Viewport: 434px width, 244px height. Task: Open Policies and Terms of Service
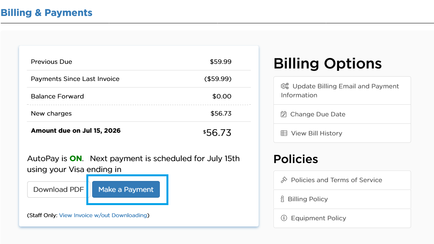(342, 180)
